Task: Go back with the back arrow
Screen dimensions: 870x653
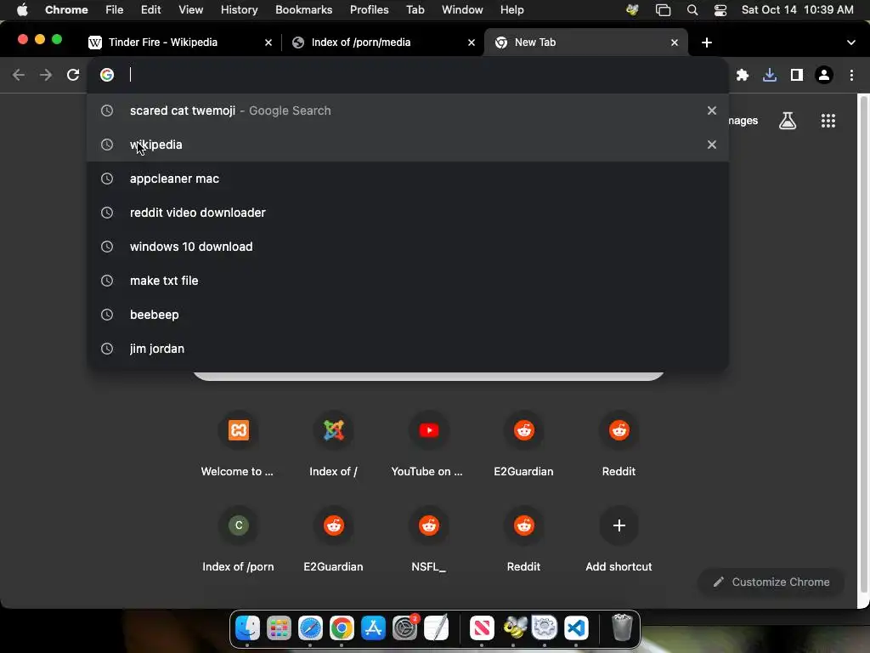Action: point(19,75)
